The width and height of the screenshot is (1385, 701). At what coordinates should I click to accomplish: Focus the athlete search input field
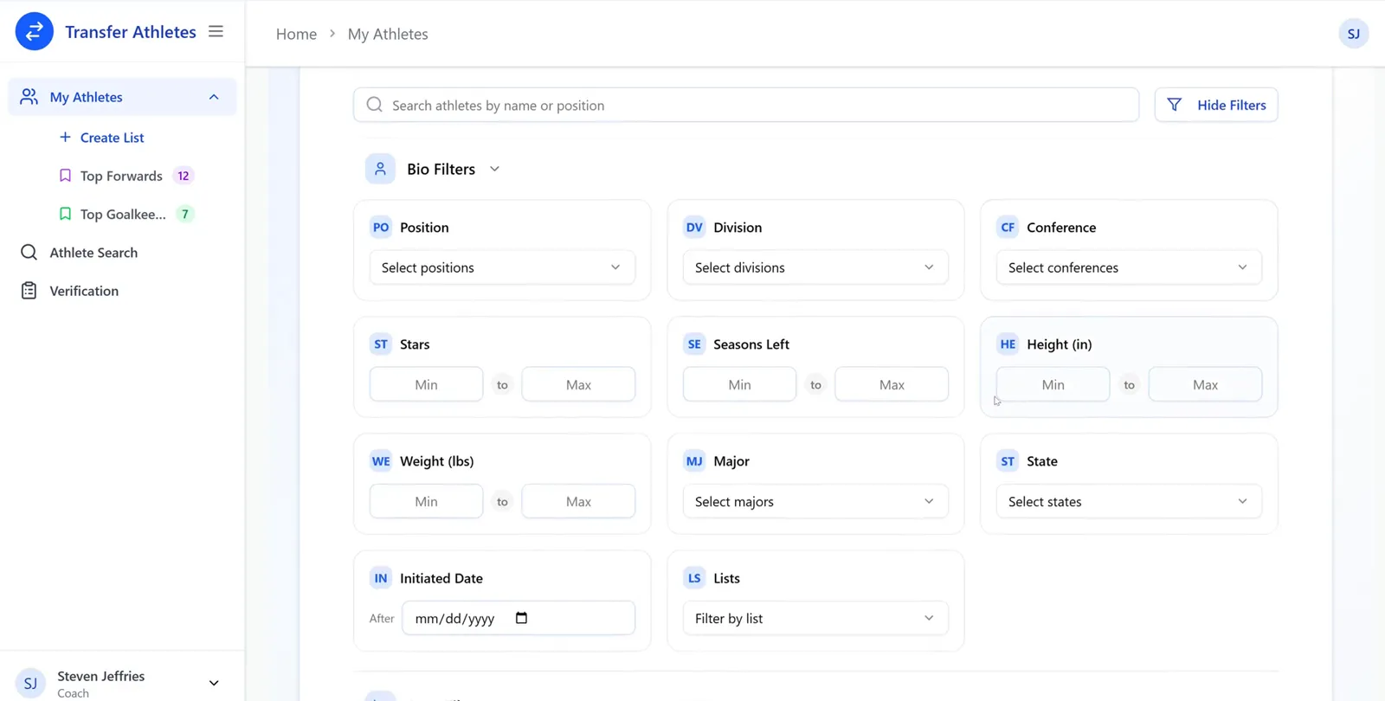tap(746, 105)
